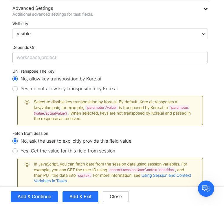Collapse the Advanced Settings section chevron

[x=205, y=9]
